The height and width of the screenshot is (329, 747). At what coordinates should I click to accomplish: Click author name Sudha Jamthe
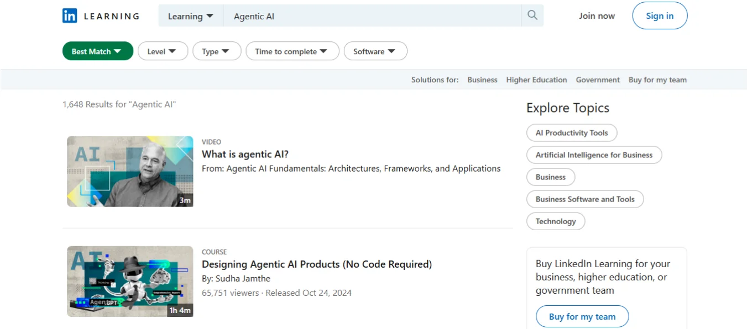pyautogui.click(x=243, y=278)
